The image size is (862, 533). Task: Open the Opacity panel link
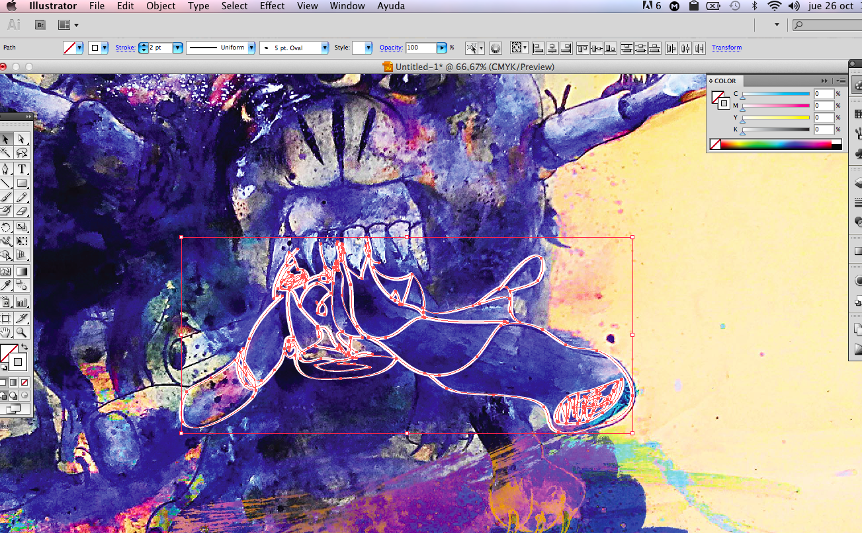coord(391,48)
